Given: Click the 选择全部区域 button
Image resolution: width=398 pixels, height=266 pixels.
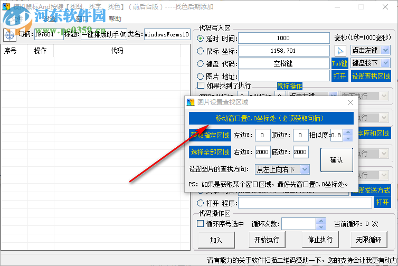Looking at the screenshot, I should 210,152.
